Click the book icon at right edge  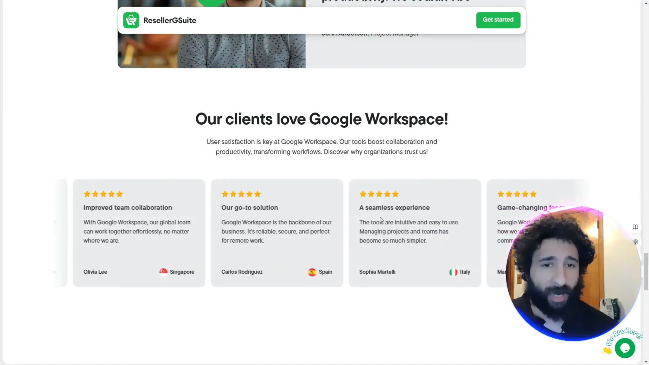coord(635,227)
